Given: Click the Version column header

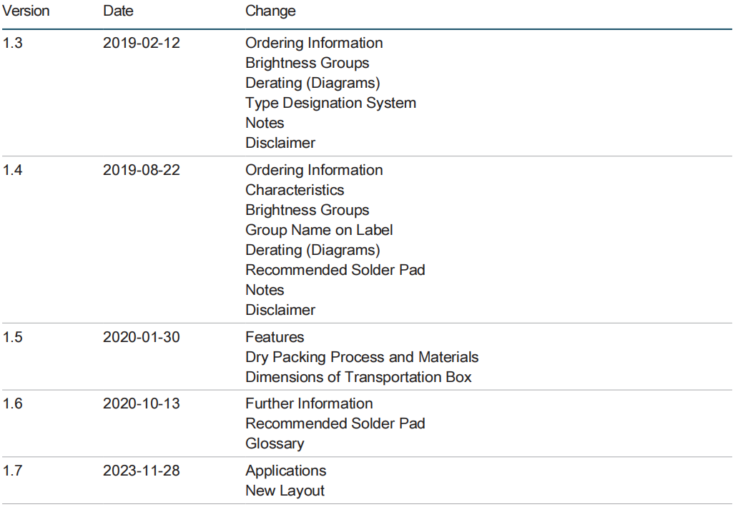Looking at the screenshot, I should [26, 11].
